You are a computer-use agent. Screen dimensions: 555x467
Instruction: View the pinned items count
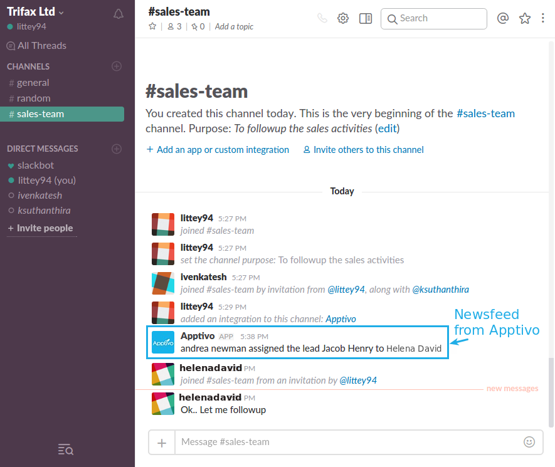(x=198, y=26)
